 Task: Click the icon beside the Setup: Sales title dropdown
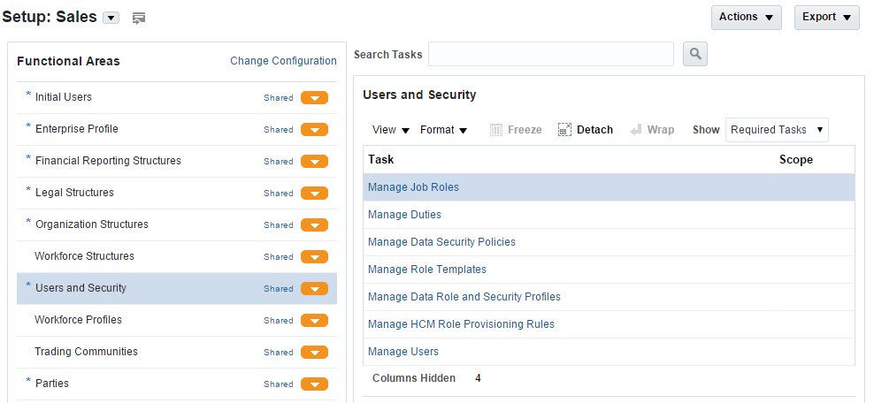[x=139, y=18]
